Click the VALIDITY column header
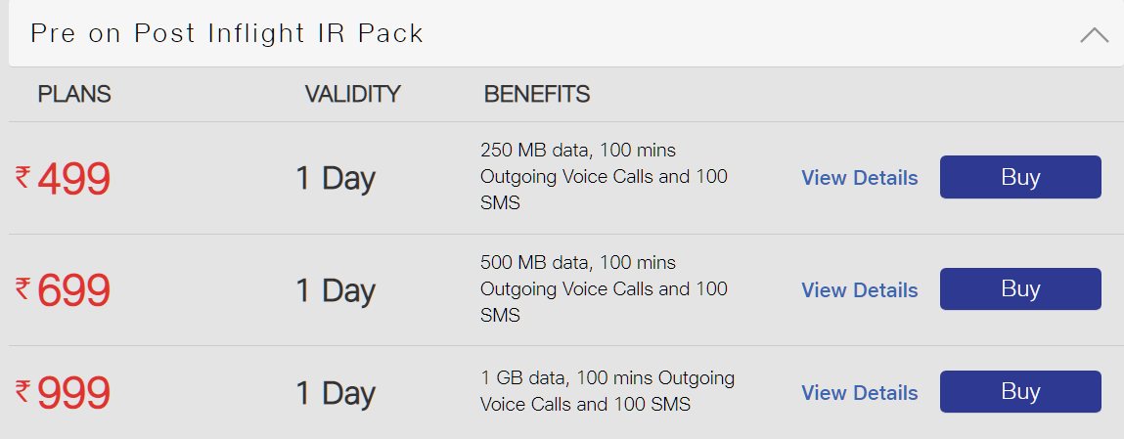 point(353,95)
